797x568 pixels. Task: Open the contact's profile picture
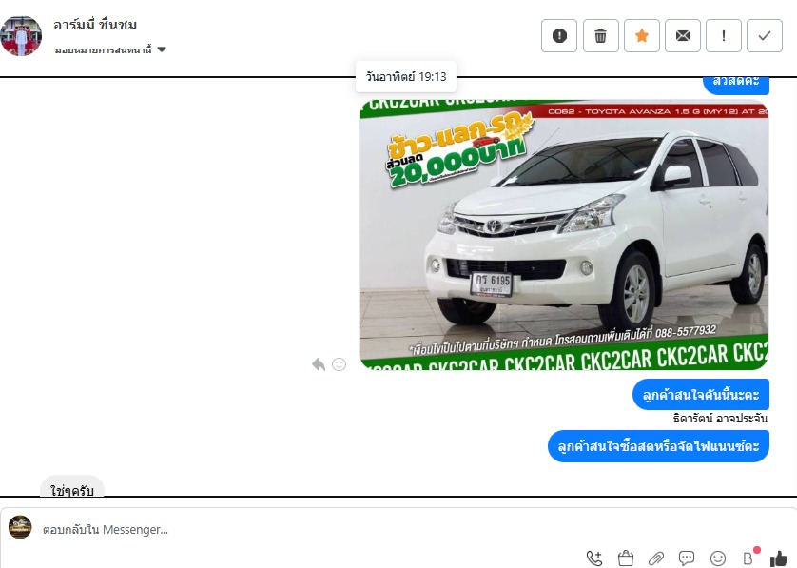(x=21, y=35)
